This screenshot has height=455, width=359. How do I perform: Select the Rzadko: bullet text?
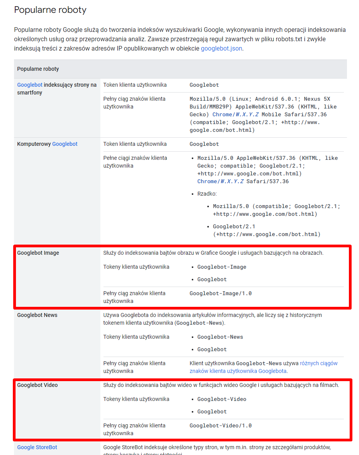point(207,194)
